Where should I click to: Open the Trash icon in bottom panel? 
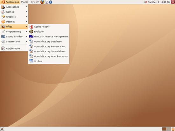(x=173, y=129)
